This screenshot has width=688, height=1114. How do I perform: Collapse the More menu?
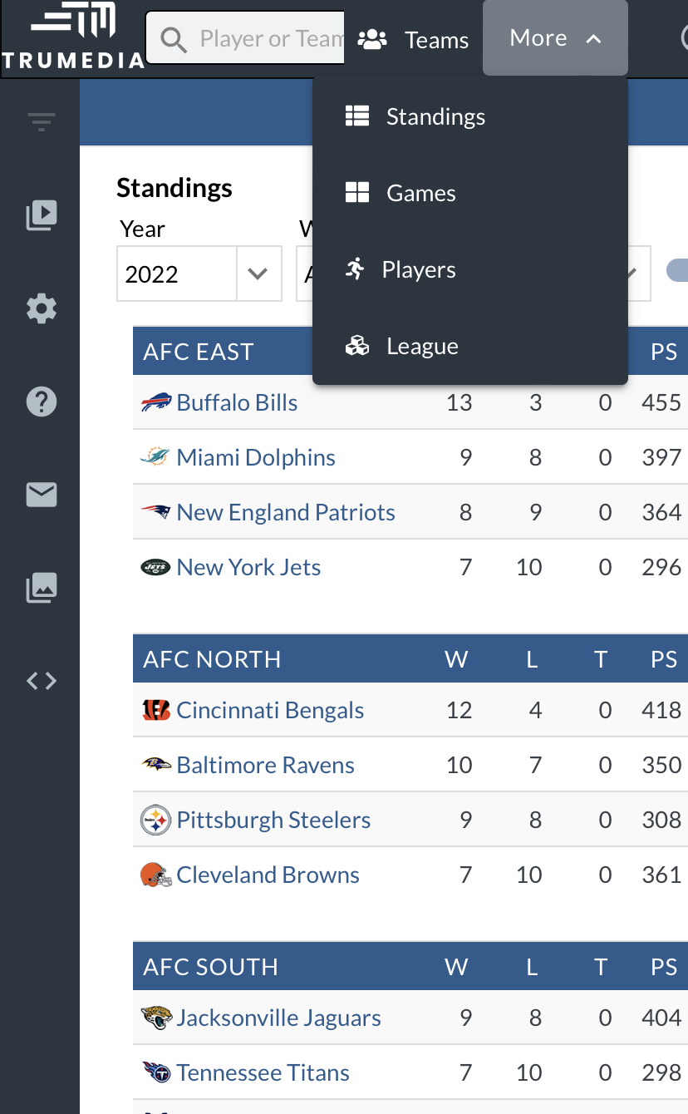click(554, 38)
